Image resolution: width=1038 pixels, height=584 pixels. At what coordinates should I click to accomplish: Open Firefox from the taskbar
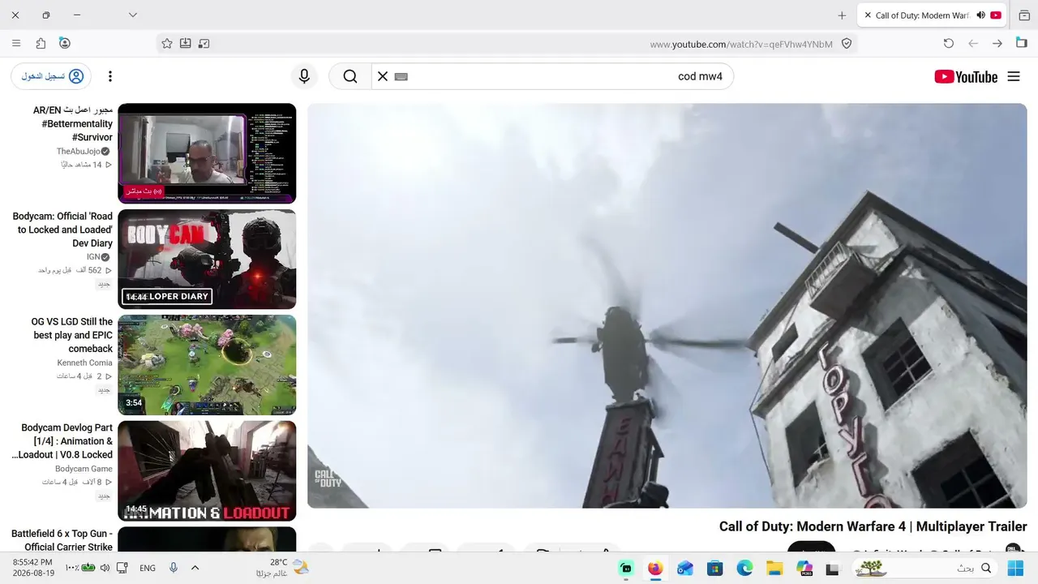655,569
